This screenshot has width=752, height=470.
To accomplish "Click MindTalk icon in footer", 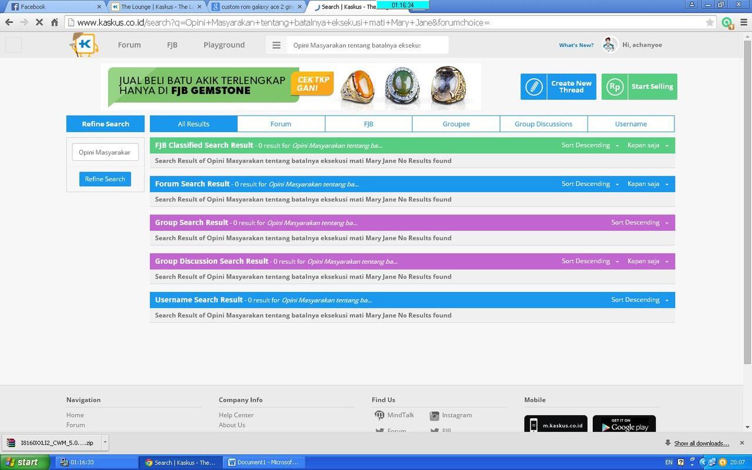I will tap(380, 415).
